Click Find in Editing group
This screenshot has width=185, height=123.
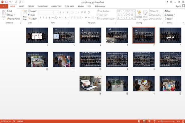coord(167,11)
